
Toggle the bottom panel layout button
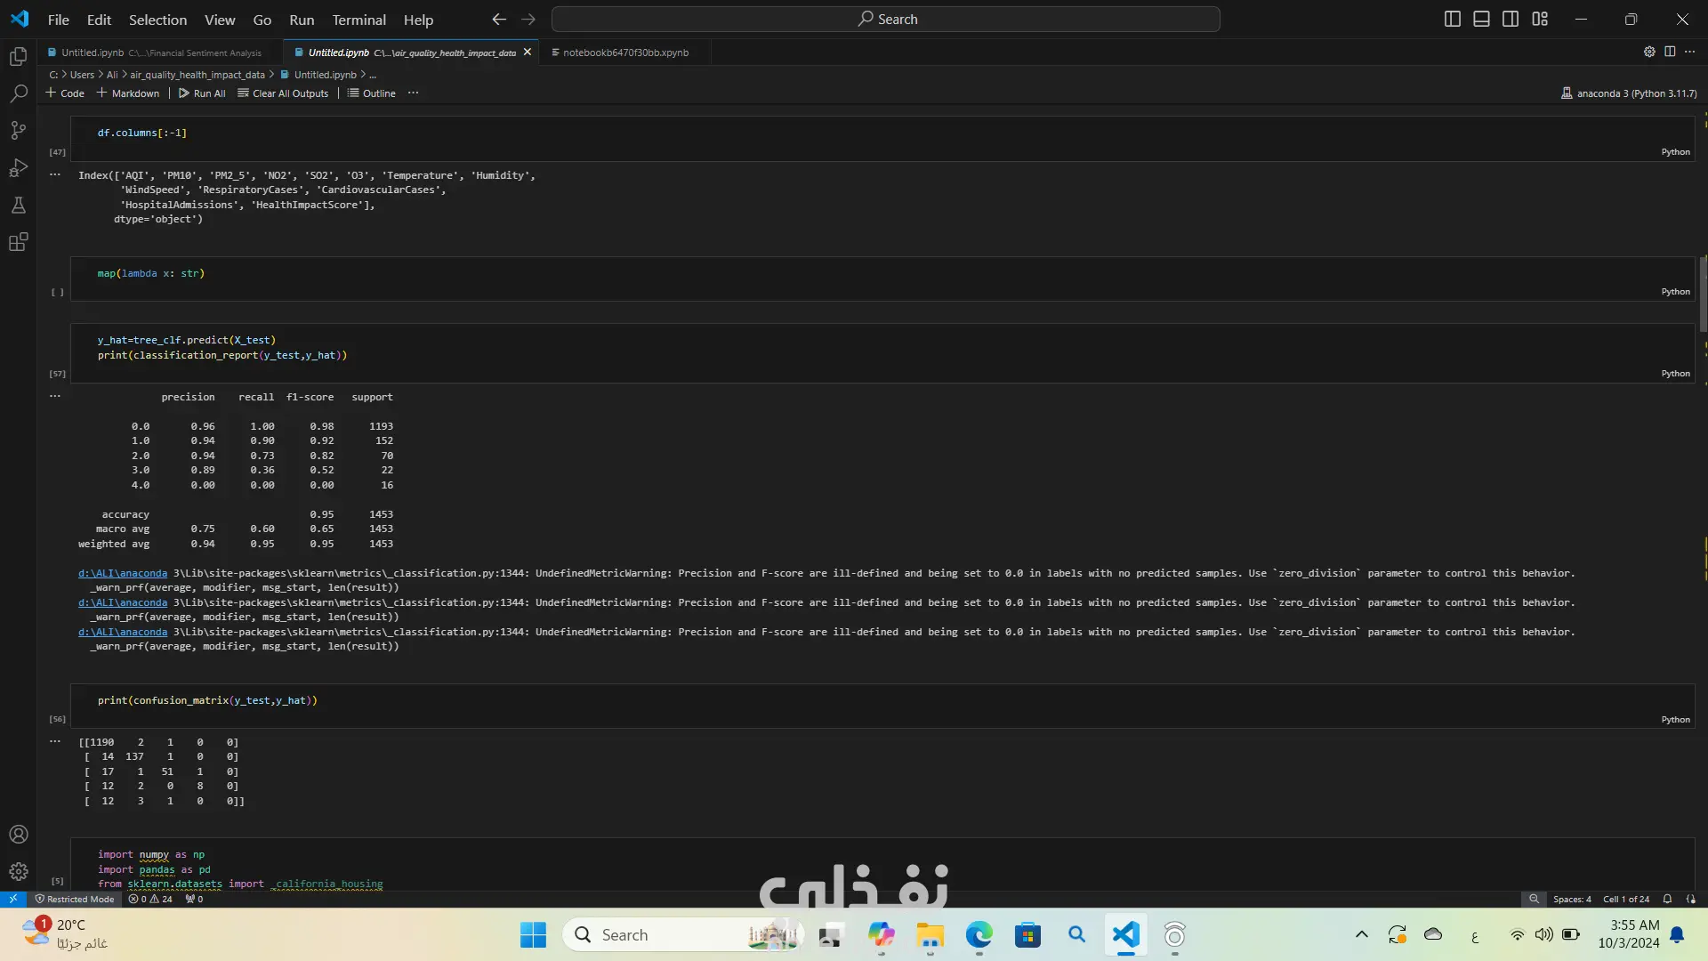[x=1481, y=19]
